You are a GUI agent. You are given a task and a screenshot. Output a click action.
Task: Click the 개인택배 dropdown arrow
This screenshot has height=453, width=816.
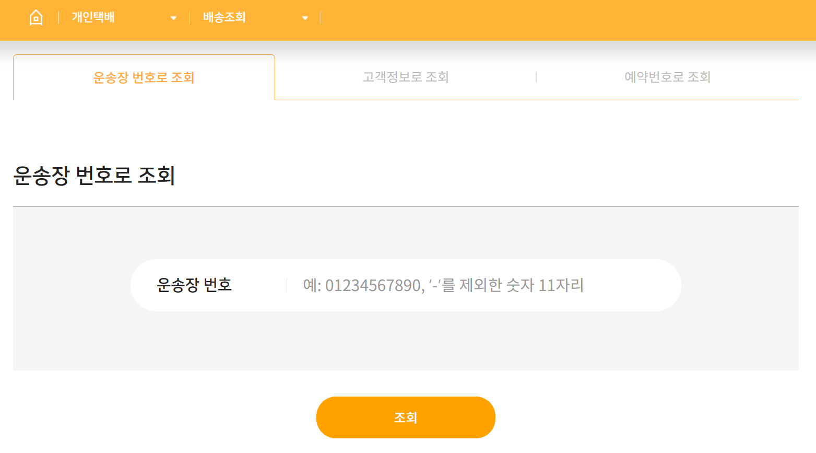(x=173, y=17)
